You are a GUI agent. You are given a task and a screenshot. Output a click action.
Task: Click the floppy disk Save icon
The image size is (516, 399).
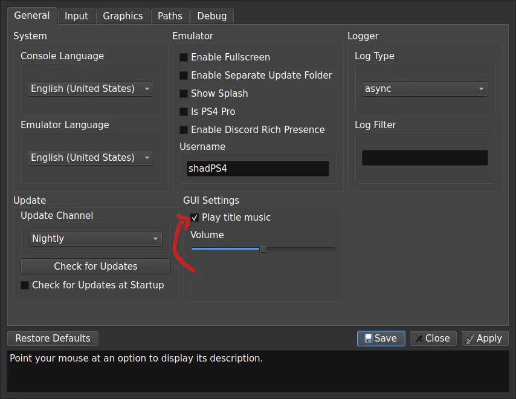point(368,339)
